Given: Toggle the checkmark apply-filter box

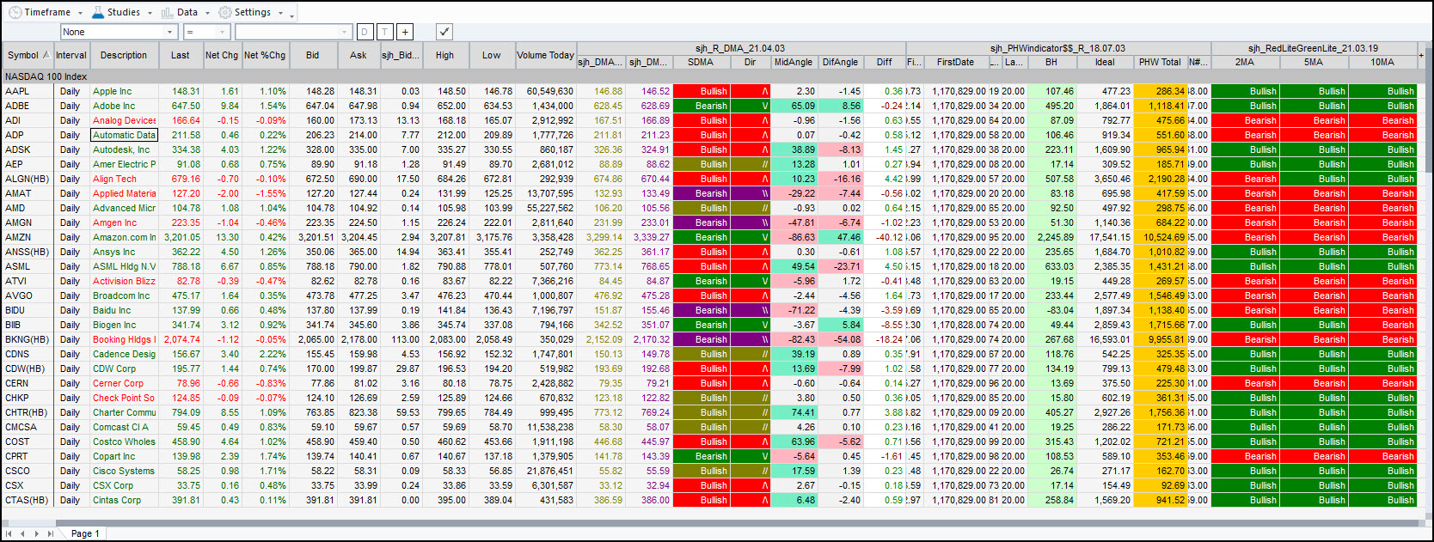Looking at the screenshot, I should coord(444,32).
